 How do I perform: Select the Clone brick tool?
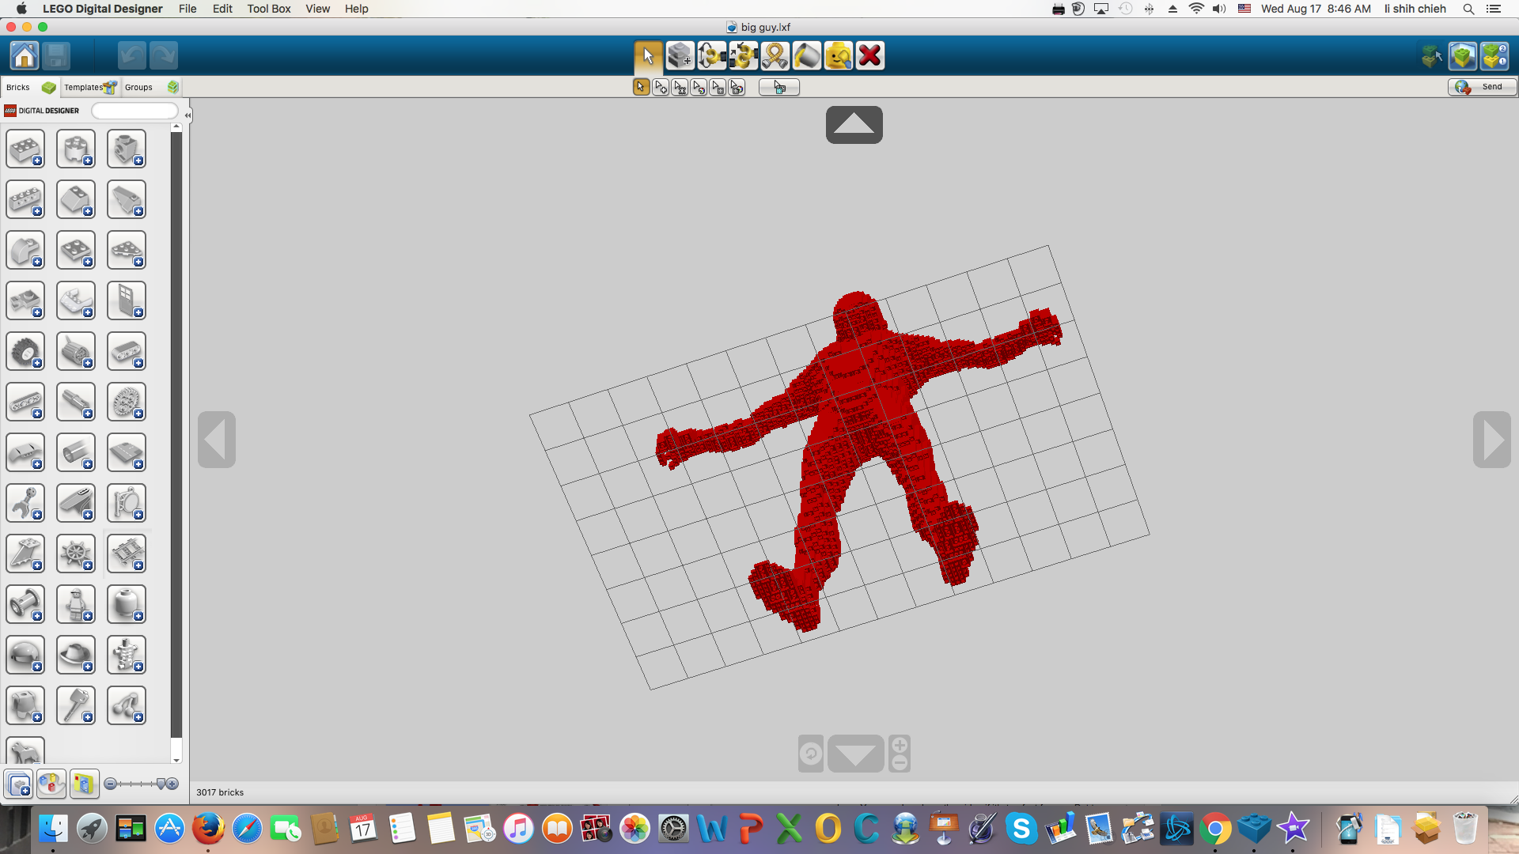680,56
